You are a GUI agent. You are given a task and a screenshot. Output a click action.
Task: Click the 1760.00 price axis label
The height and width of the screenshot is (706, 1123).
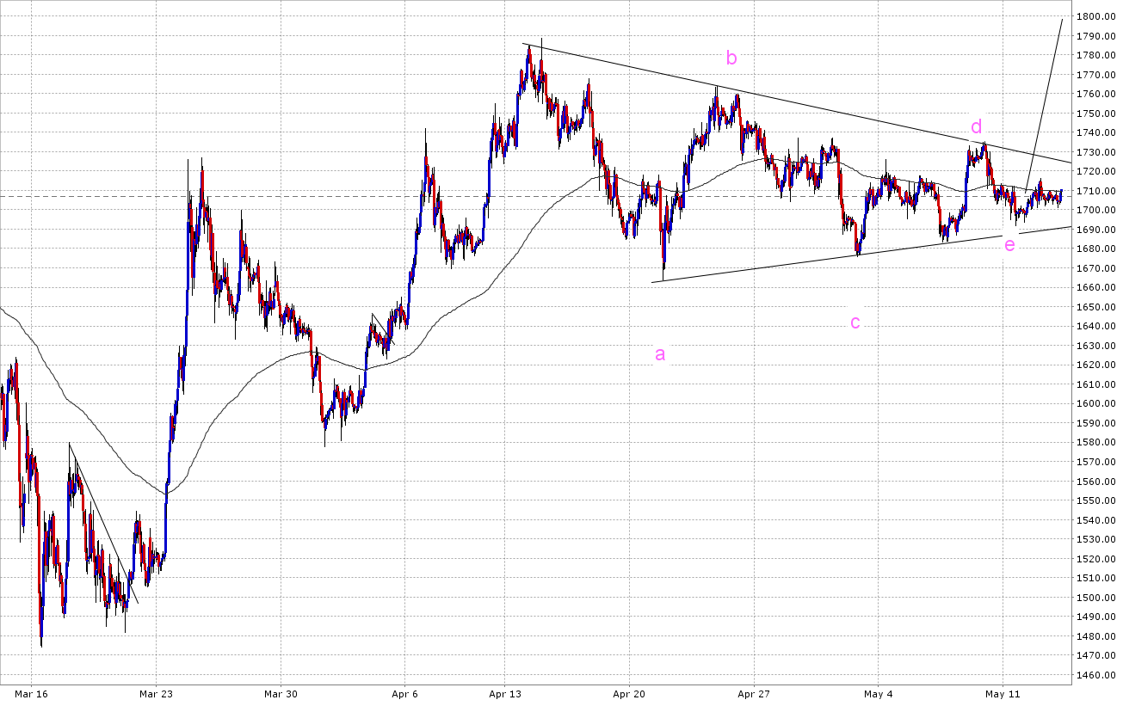[1098, 94]
